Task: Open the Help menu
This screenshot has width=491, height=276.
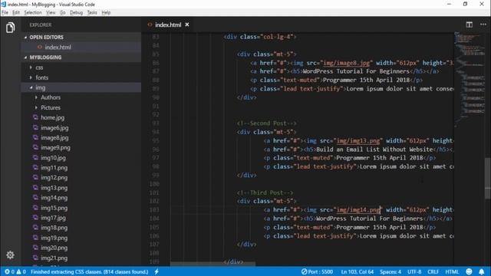Action: [x=106, y=12]
